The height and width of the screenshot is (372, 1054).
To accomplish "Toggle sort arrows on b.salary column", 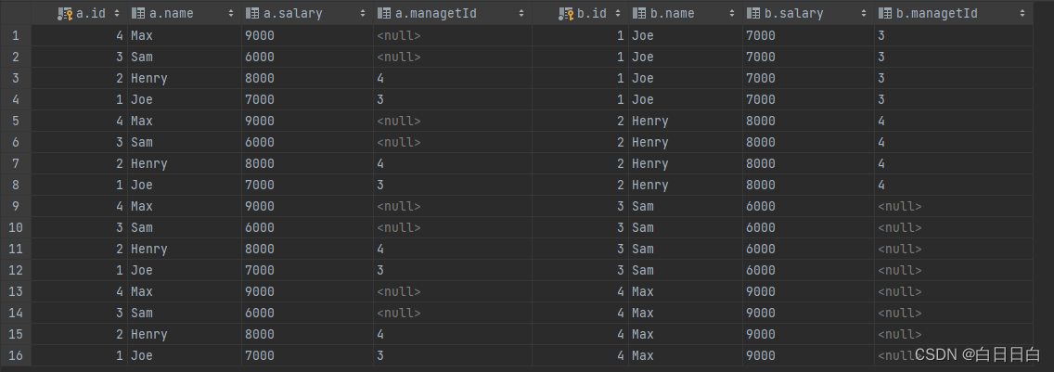I will 863,14.
